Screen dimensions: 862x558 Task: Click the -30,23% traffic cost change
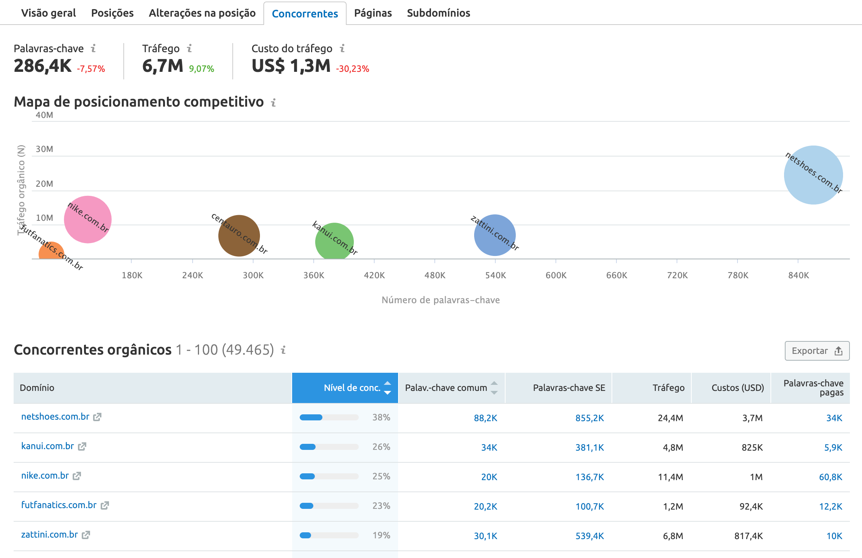tap(352, 69)
